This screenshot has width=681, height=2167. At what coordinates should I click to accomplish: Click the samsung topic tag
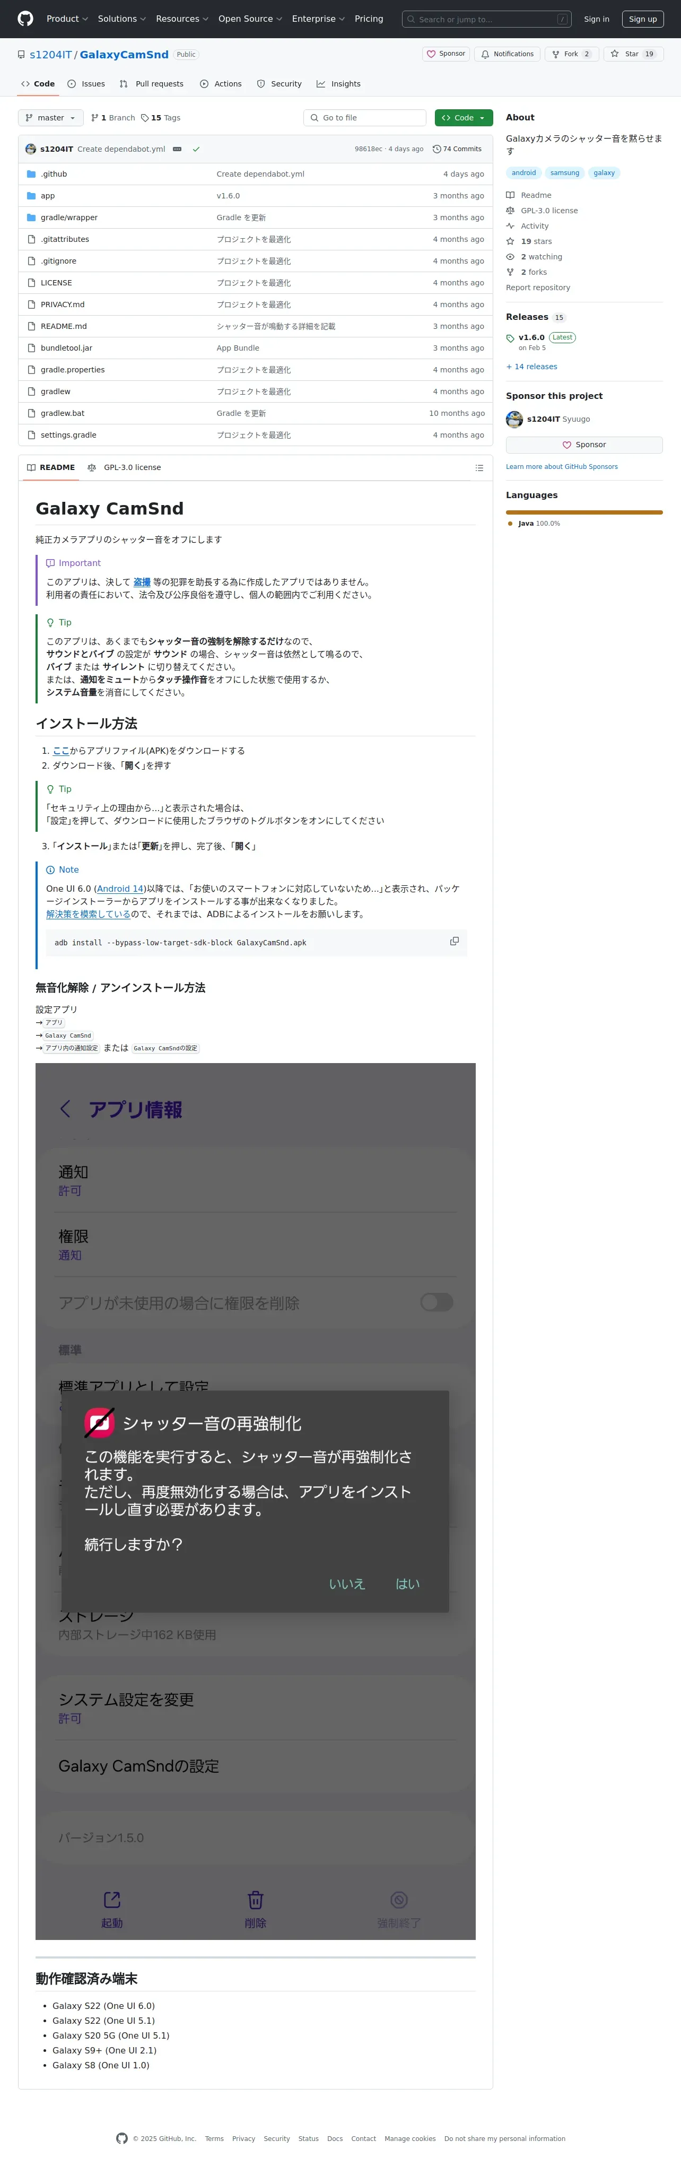[565, 173]
